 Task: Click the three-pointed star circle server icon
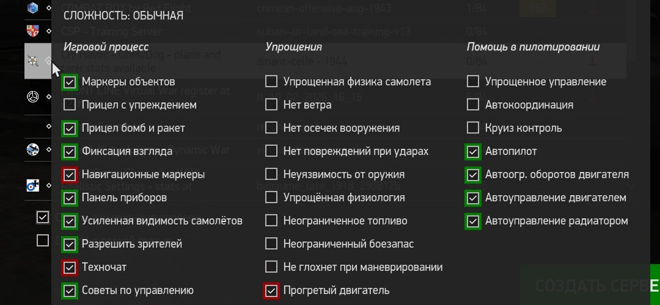[33, 96]
